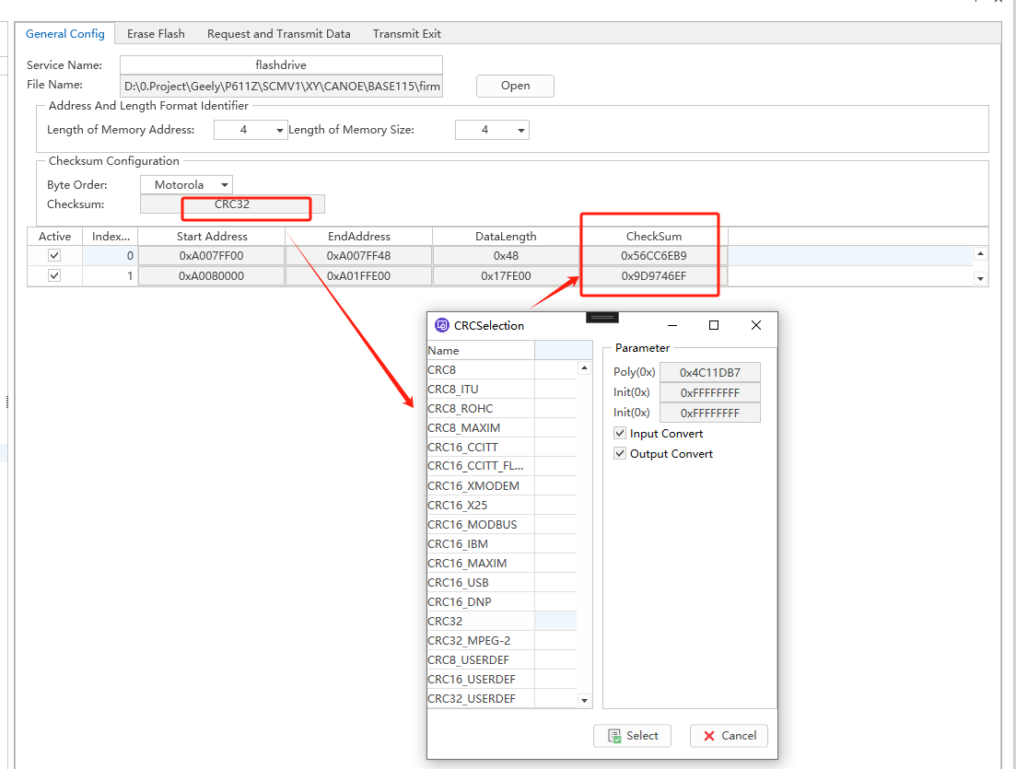This screenshot has height=769, width=1016.
Task: Open the Request and Transmit Data tab
Action: (278, 34)
